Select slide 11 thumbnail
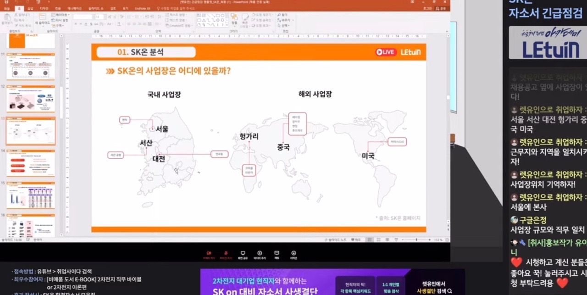The image size is (587, 295). 30,67
